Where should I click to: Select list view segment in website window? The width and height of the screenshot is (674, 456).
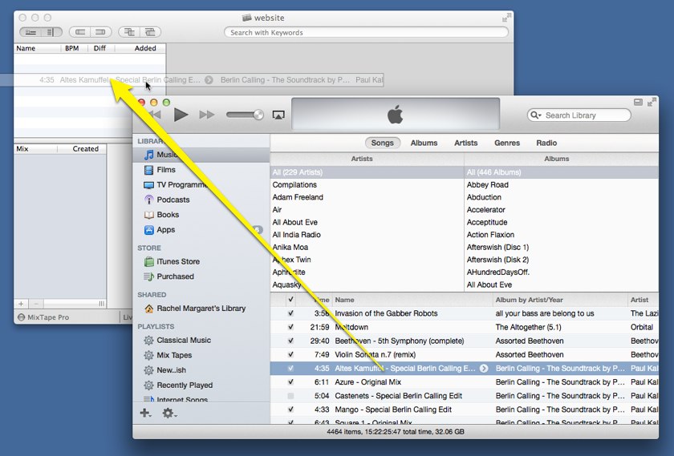coord(30,32)
